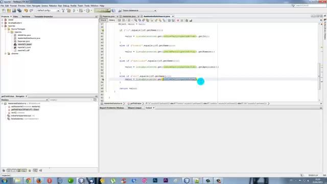The width and height of the screenshot is (327, 184).
Task: Click the Navigator members dropdown view icon
Action: (95, 100)
